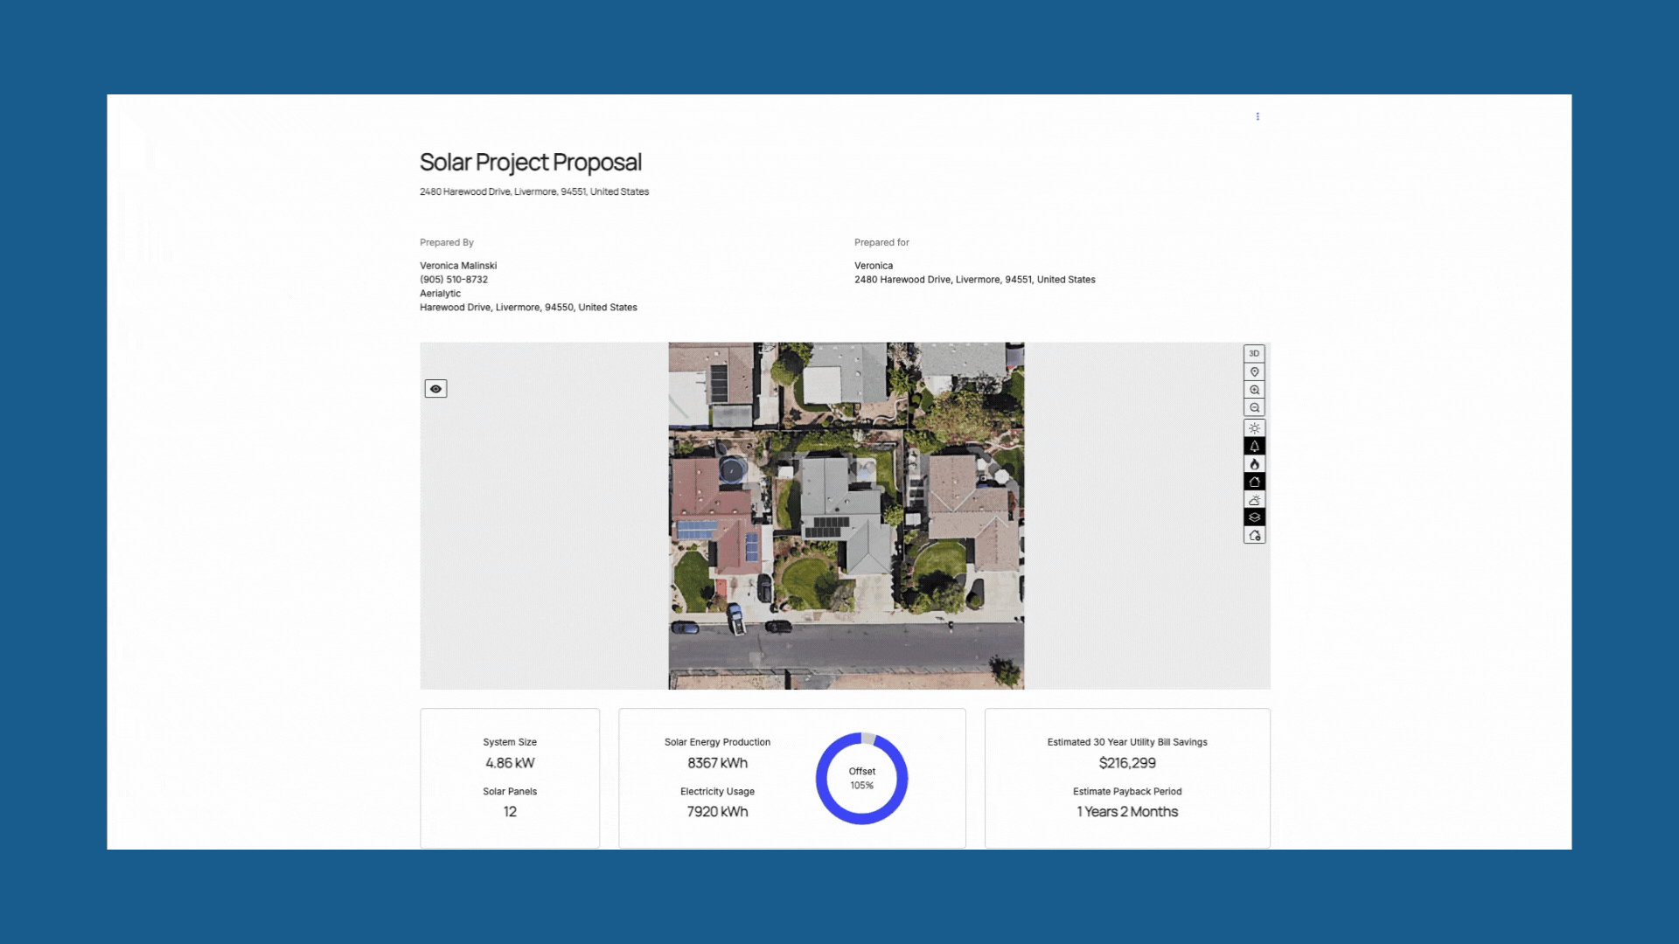Zoom in on the aerial map
Image resolution: width=1679 pixels, height=944 pixels.
[1254, 390]
